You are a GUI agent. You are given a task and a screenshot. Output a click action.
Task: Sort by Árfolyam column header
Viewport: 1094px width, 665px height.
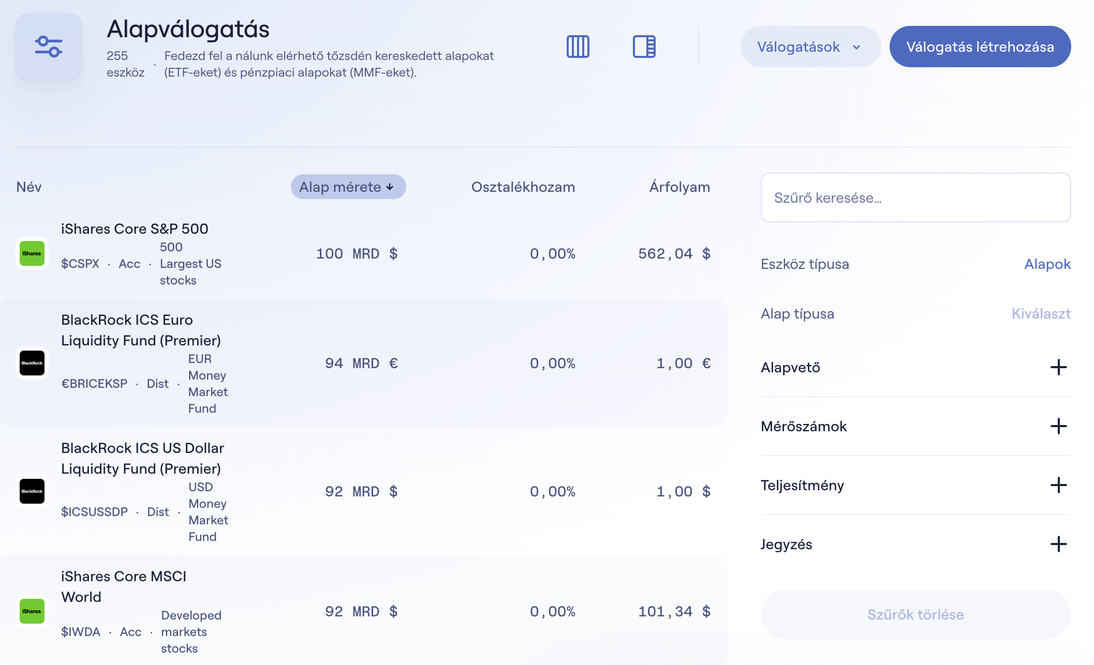pos(679,187)
